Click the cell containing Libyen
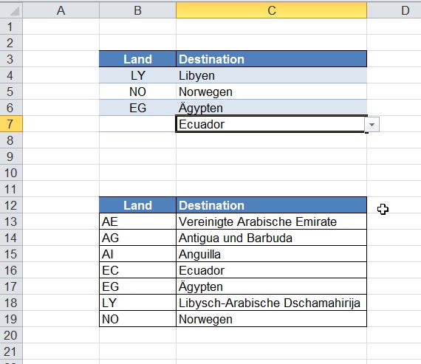Viewport: 421px width, 364px height. point(272,75)
